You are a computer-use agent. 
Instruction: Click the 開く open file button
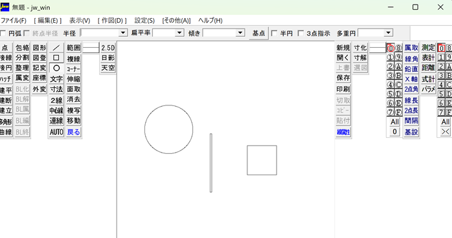[343, 58]
